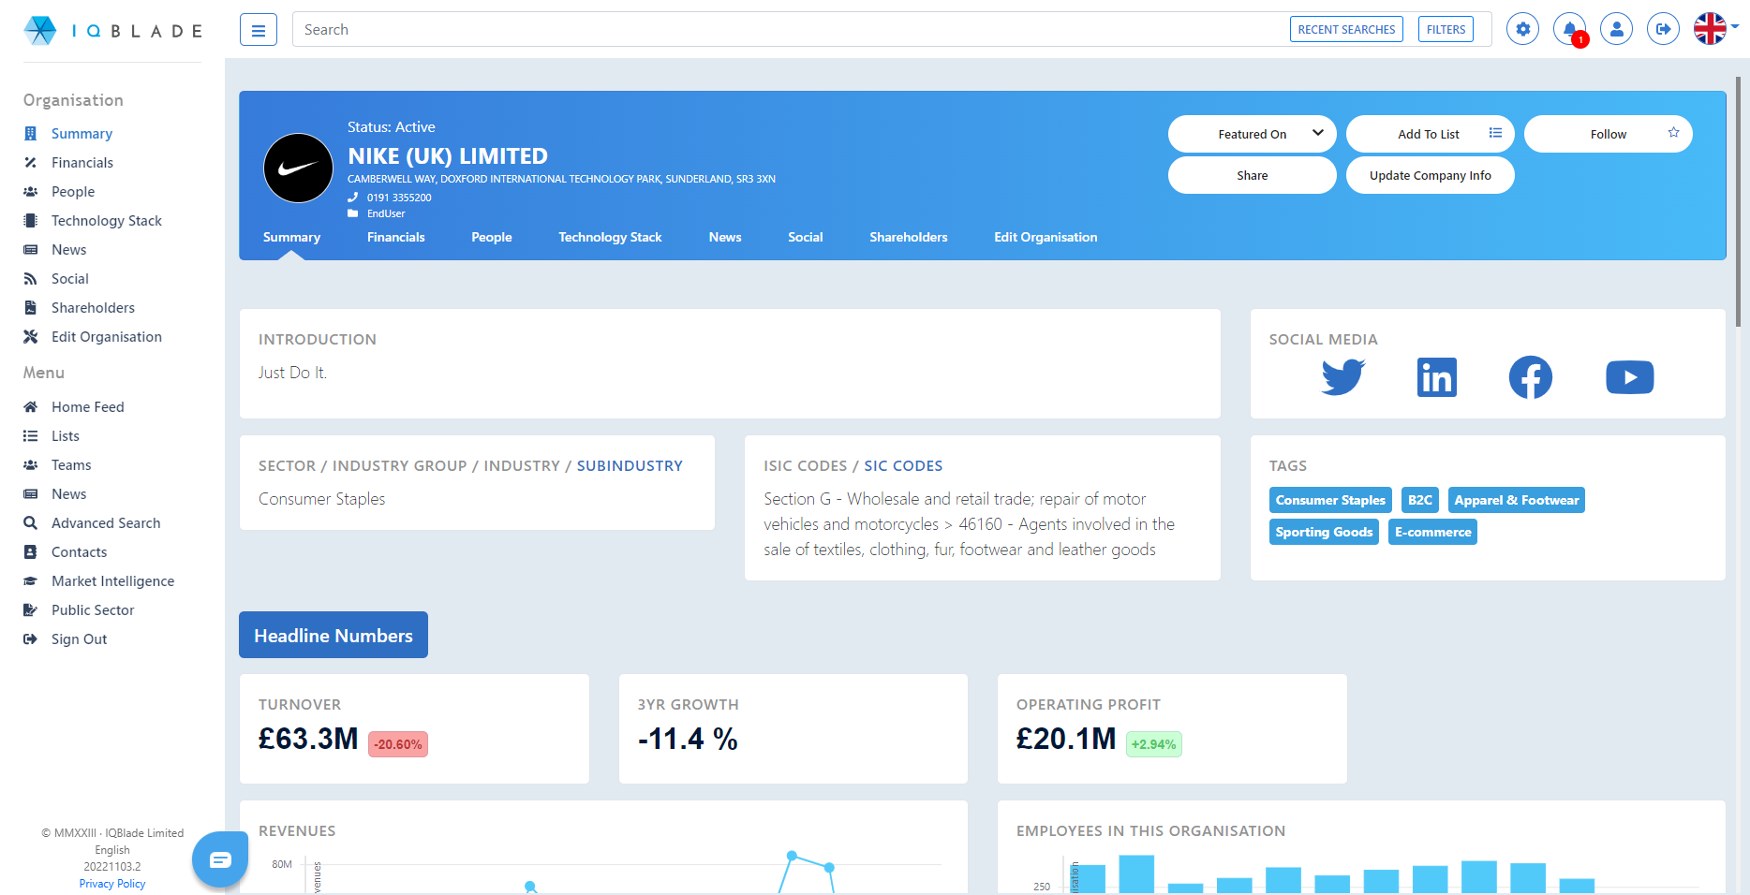The width and height of the screenshot is (1750, 895).
Task: Open the settings gear icon in header
Action: pyautogui.click(x=1522, y=29)
